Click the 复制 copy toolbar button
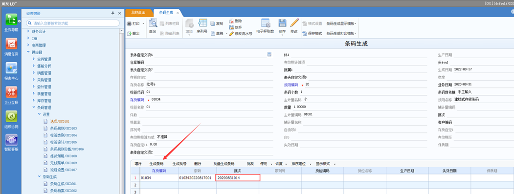Image resolution: width=514 pixels, height=194 pixels. 217,23
